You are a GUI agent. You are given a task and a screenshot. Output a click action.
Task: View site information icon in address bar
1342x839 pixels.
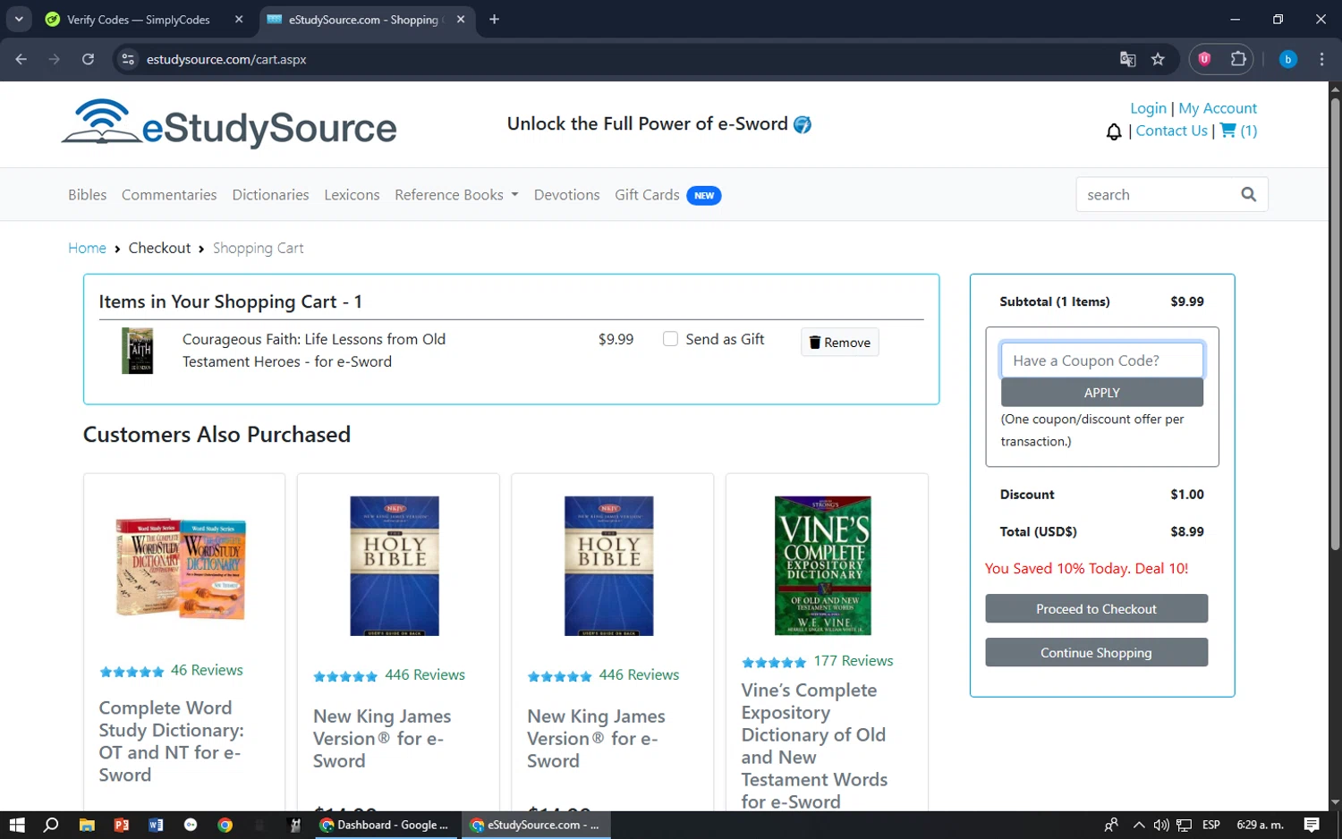[x=128, y=59]
